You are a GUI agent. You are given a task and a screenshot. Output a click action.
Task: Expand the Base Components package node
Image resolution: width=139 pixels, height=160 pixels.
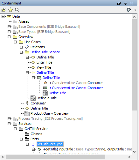9,27
